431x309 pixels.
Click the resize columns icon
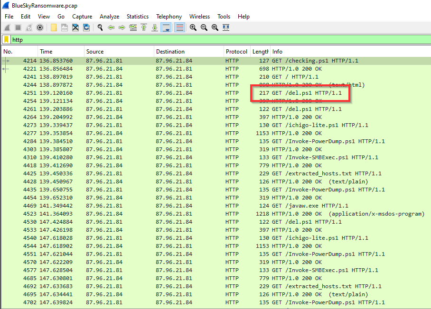(226, 27)
